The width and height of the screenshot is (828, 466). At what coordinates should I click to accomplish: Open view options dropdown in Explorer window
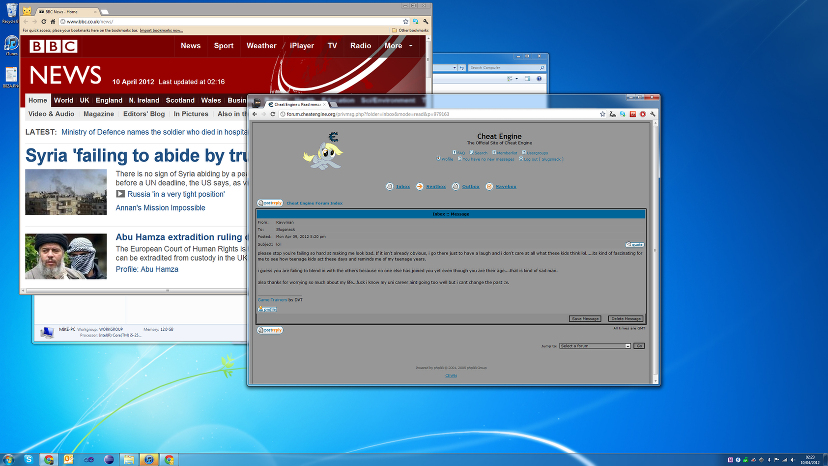click(516, 79)
